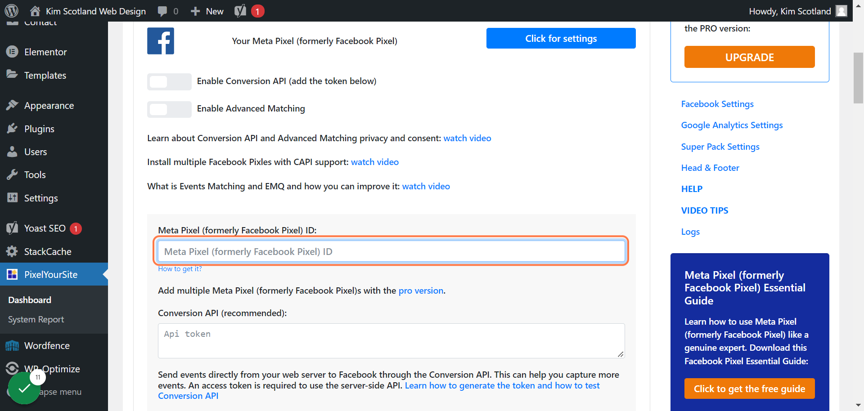This screenshot has width=864, height=411.
Task: Open the pro version link
Action: (421, 290)
